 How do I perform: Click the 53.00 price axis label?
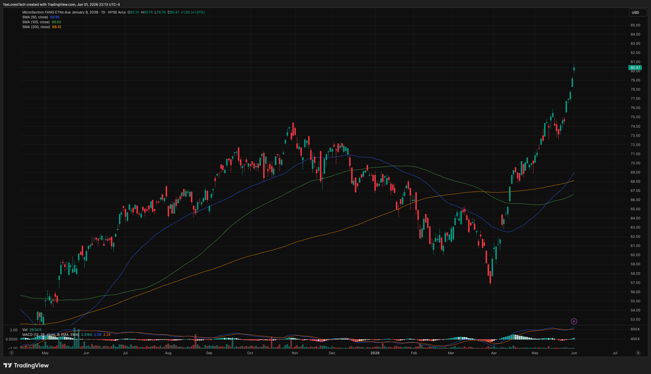[x=635, y=320]
